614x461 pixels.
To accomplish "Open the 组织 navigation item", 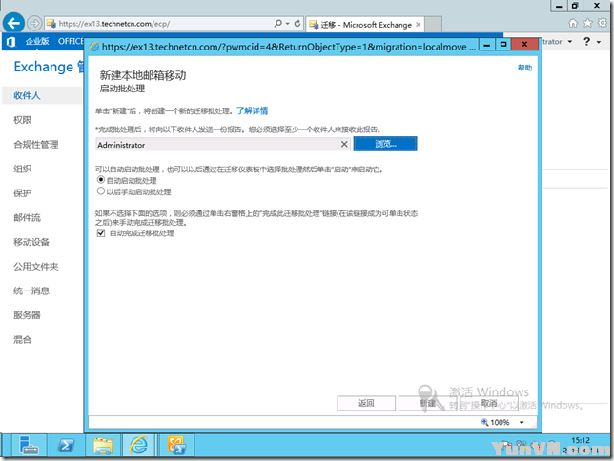I will (22, 169).
